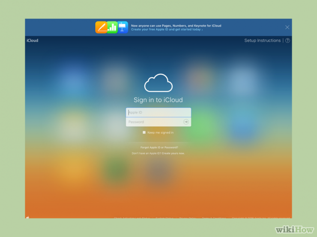317x237 pixels.
Task: Open Create your free Apple ID link
Action: [x=167, y=29]
